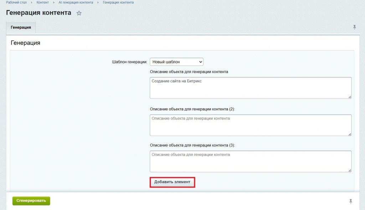Image resolution: width=365 pixels, height=210 pixels.
Task: Click the Генерация контента breadcrumb link
Action: click(118, 2)
